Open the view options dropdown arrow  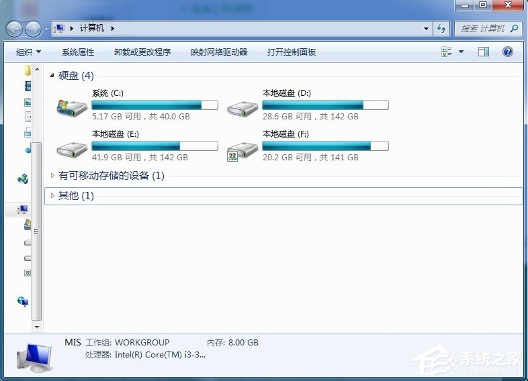click(461, 52)
